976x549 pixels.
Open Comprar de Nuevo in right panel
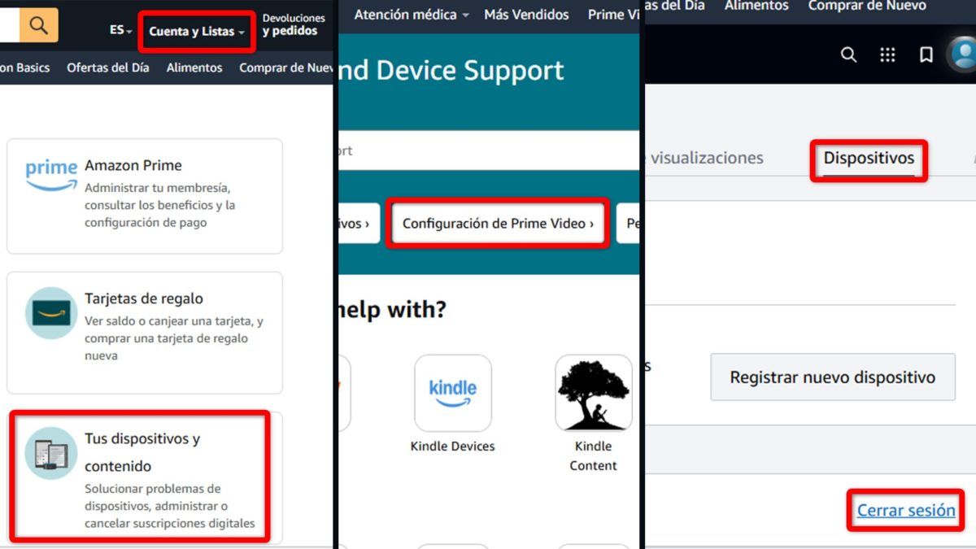click(867, 7)
